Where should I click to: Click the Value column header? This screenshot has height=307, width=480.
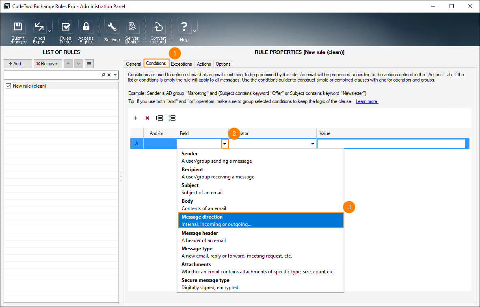[x=394, y=133]
